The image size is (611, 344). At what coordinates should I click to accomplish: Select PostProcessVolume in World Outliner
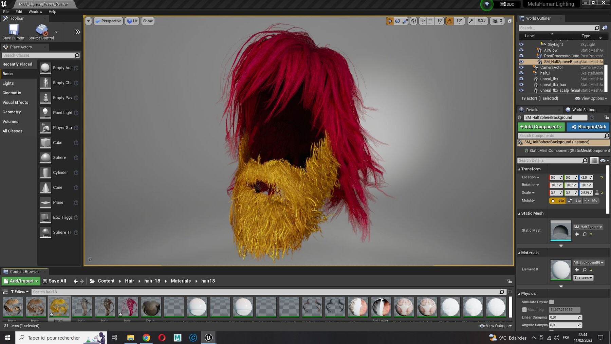[x=561, y=56]
